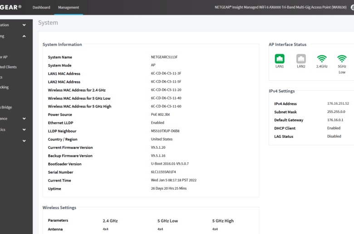Expand the sidebar menu ending in 'tics'
Screen dimensions: 354x234
coord(24,130)
